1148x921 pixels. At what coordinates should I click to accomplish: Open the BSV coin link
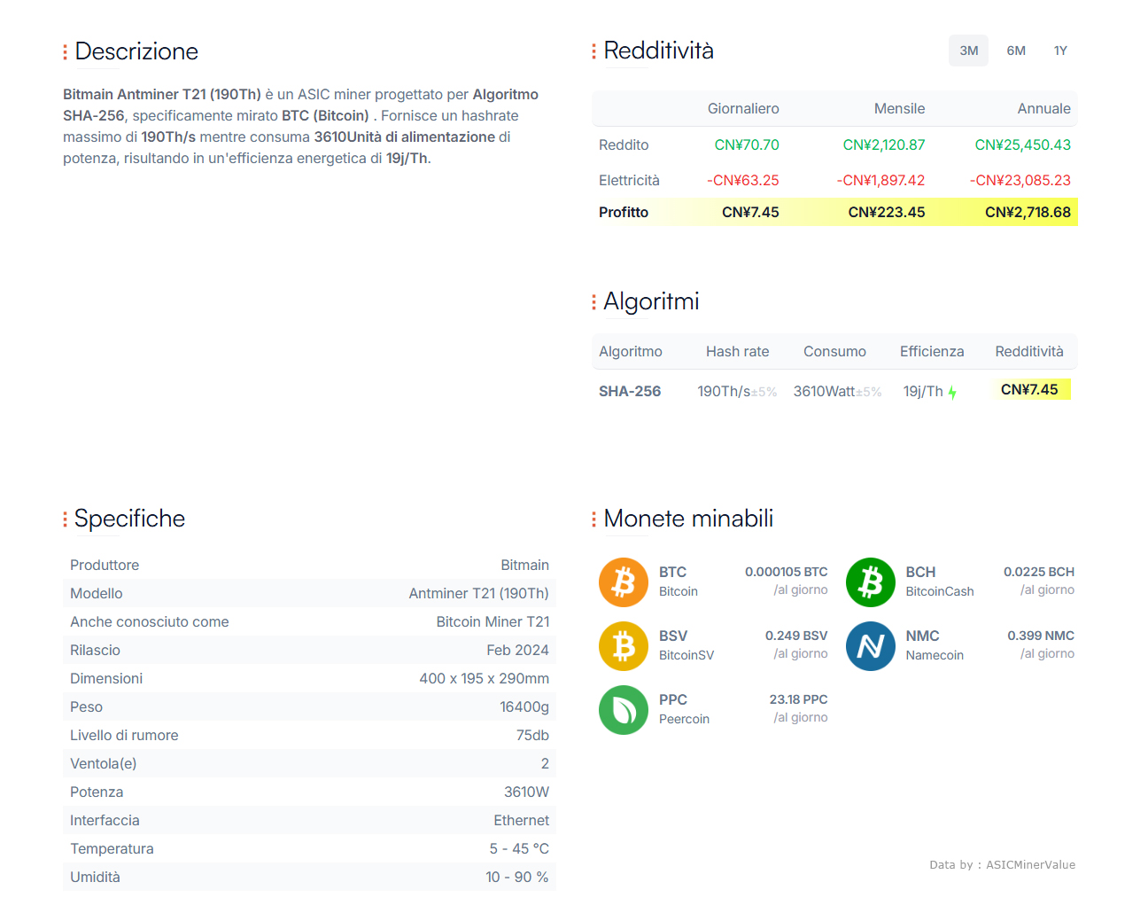tap(673, 636)
